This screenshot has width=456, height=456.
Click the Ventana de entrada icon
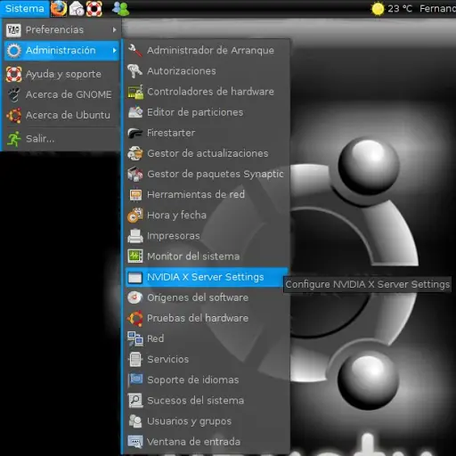click(135, 442)
